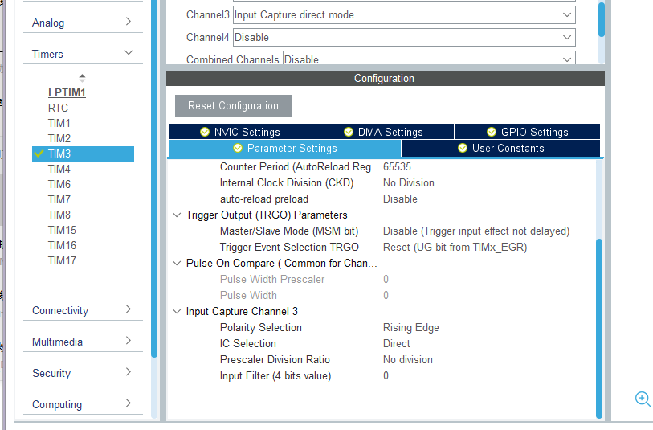
Task: Open the GPIO Settings tab
Action: click(x=527, y=132)
